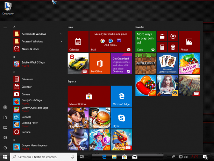The height and width of the screenshot is (161, 214).
Task: Launch the Candy Crush Saga tile
Action: [146, 85]
